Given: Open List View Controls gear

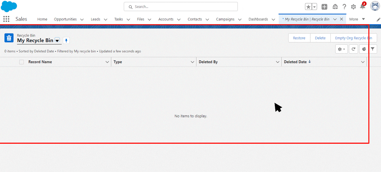Looking at the screenshot, I should [x=341, y=49].
